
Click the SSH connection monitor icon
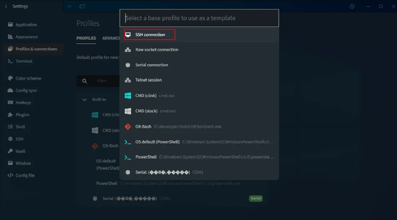(x=128, y=34)
